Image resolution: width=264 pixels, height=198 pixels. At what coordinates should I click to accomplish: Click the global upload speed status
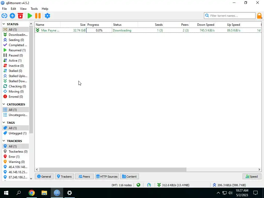[229, 185]
